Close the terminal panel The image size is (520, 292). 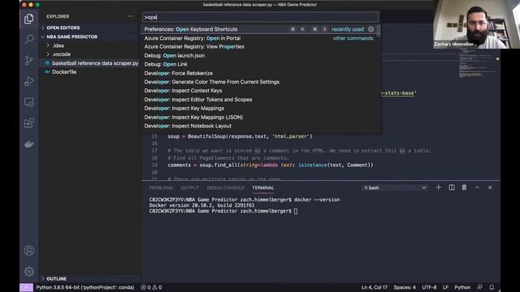point(490,187)
